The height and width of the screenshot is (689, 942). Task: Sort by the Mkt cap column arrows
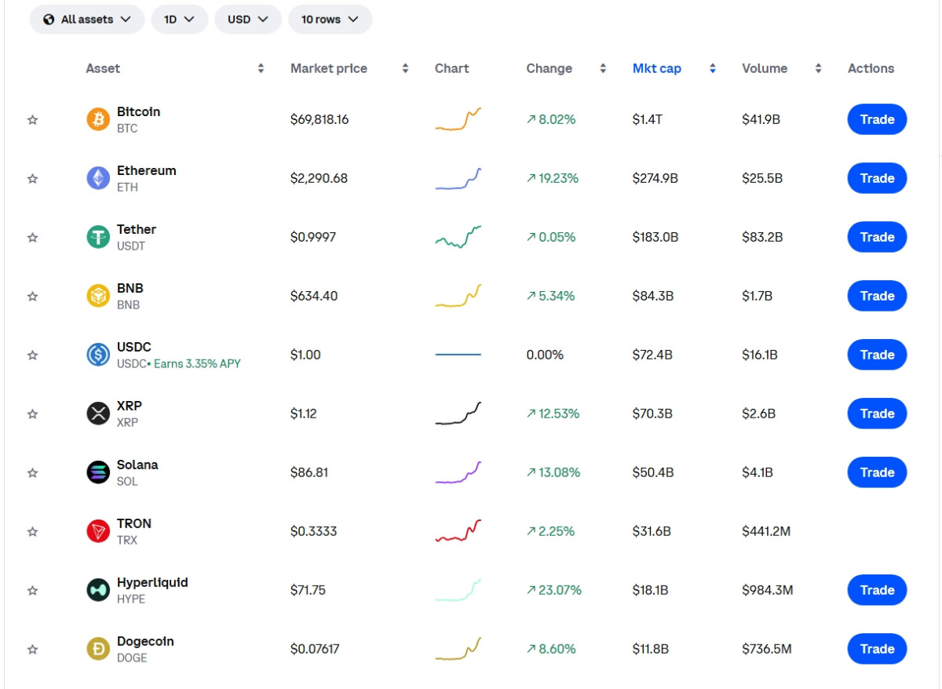click(x=713, y=68)
